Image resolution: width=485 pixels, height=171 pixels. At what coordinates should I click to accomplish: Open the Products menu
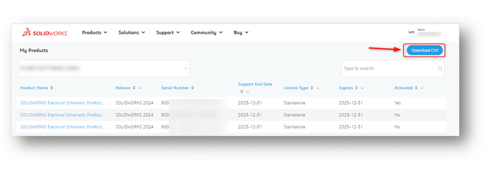pos(94,33)
